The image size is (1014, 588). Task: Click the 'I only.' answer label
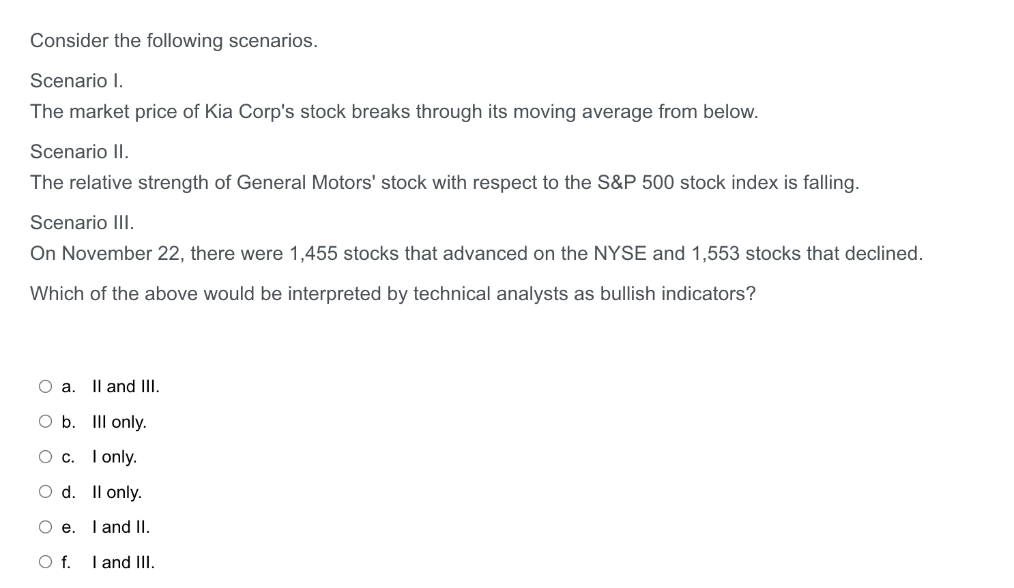[x=114, y=457]
